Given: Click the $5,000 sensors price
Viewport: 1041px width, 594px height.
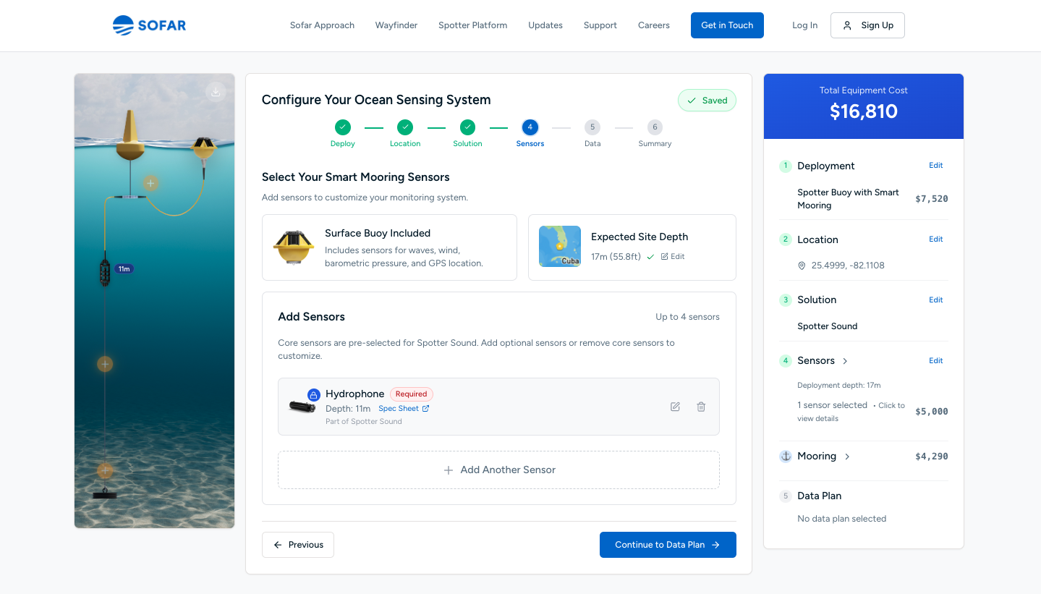Looking at the screenshot, I should [932, 412].
